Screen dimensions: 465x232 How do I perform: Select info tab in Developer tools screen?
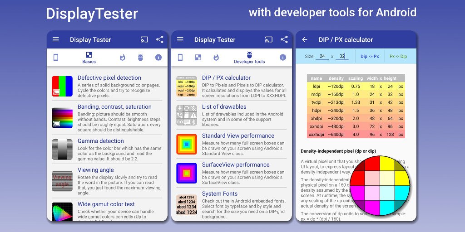point(283,58)
